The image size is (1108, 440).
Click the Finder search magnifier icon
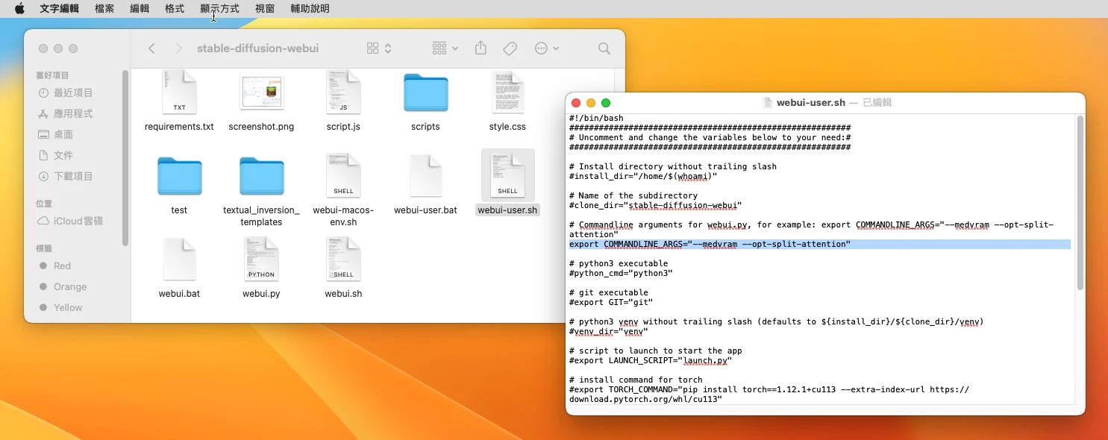point(604,48)
